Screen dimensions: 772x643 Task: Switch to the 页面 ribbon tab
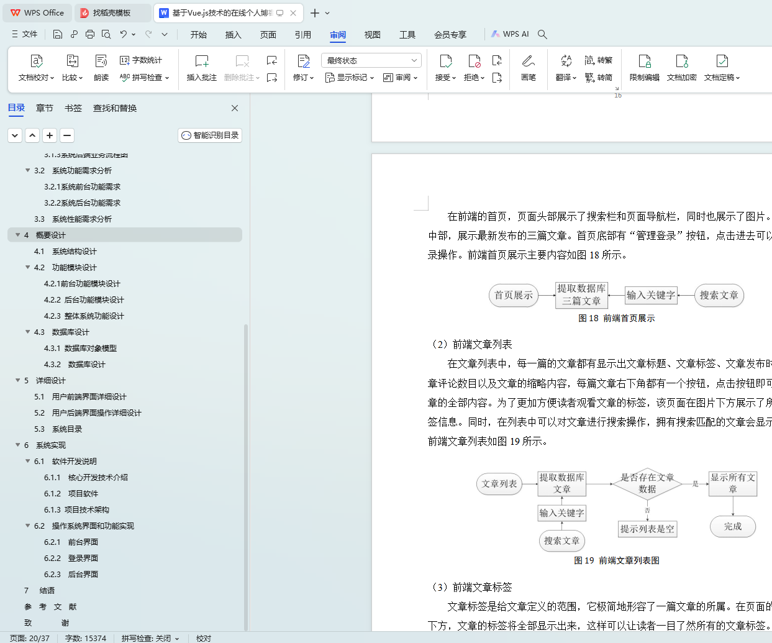click(268, 35)
